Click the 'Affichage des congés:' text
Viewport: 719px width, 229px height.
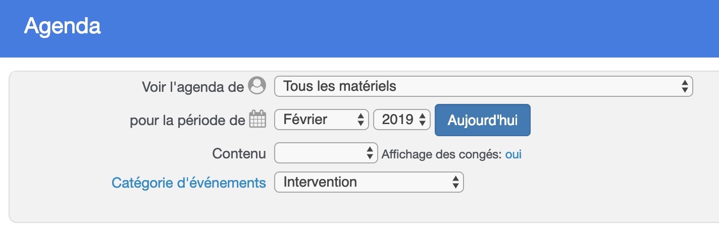click(442, 155)
